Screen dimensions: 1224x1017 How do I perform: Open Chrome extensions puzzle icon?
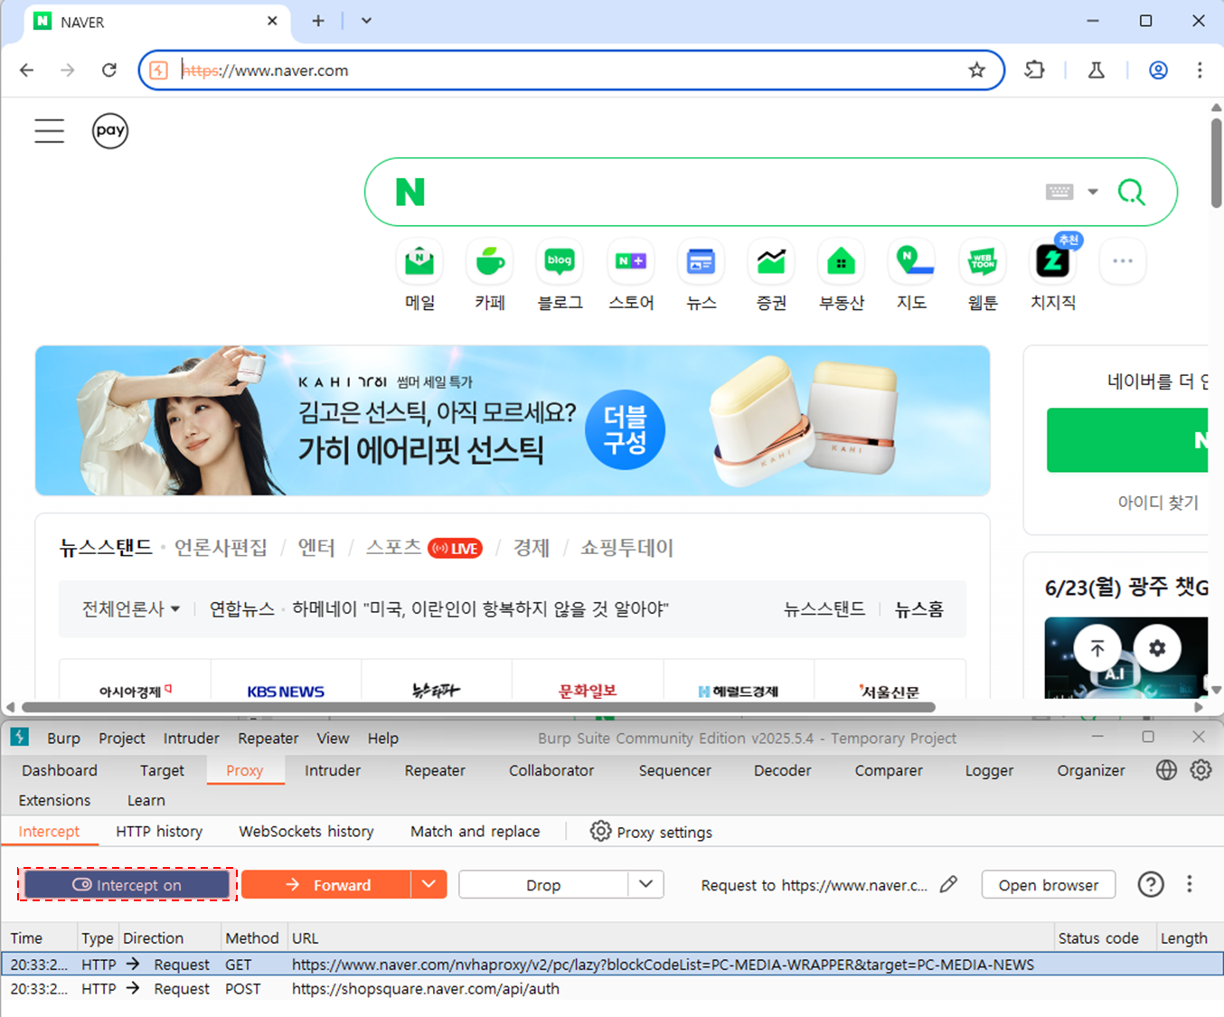(1035, 71)
